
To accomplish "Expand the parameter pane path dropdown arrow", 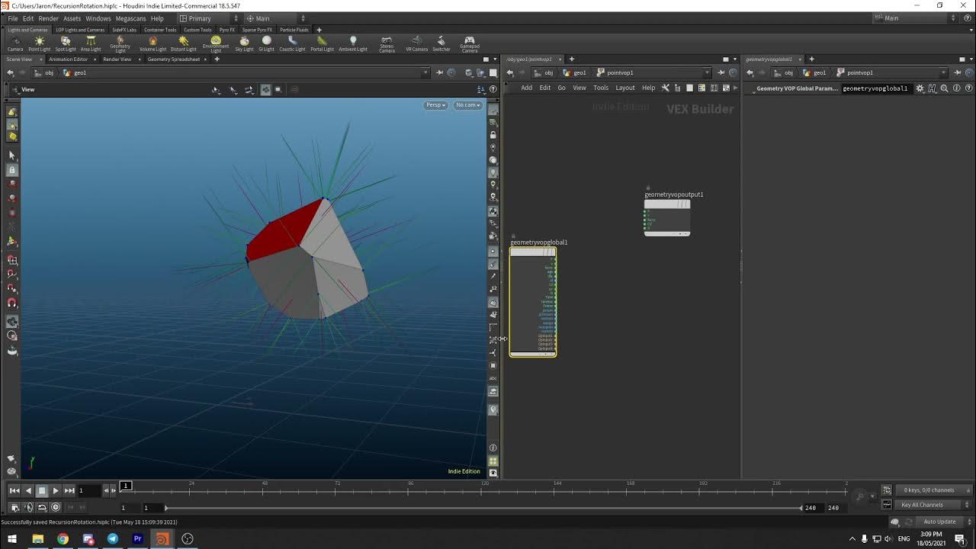I will coord(944,72).
